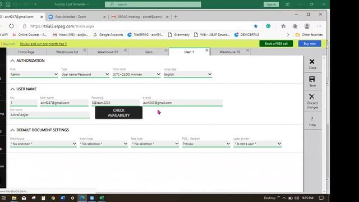The width and height of the screenshot is (359, 202).
Task: Click the Password input field
Action: [x=116, y=103]
